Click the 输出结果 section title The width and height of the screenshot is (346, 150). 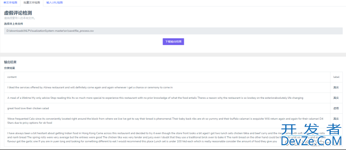(x=10, y=62)
